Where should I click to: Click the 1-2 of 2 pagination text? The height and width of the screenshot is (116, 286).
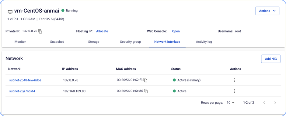249,103
